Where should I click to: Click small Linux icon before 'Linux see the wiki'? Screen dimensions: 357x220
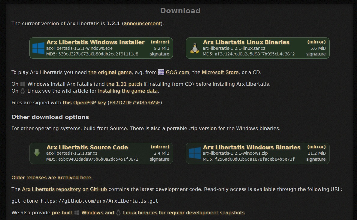[23, 91]
